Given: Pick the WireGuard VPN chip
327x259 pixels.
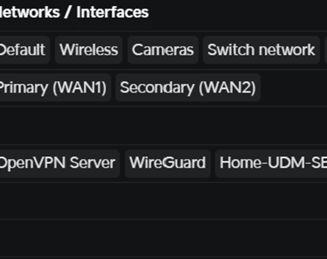Looking at the screenshot, I should (168, 163).
